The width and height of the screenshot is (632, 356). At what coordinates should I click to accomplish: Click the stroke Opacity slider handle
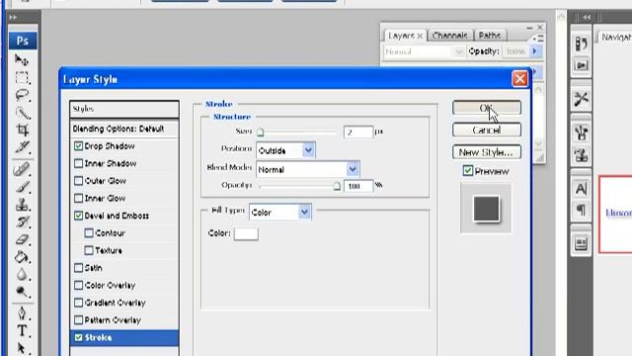click(337, 186)
